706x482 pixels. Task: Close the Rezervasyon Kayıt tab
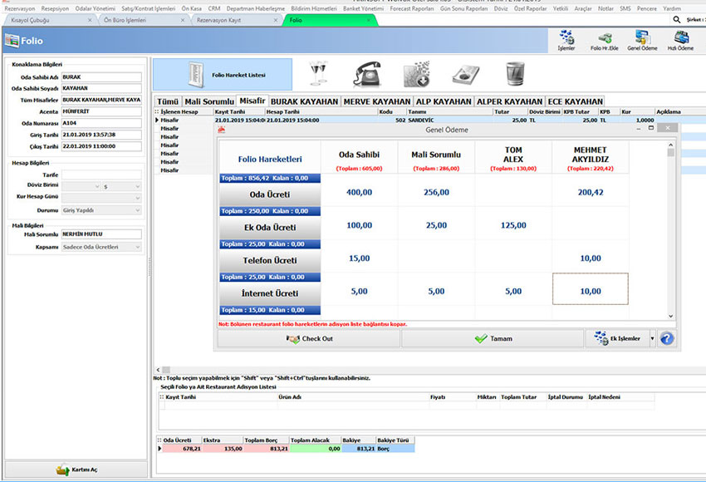pos(276,20)
